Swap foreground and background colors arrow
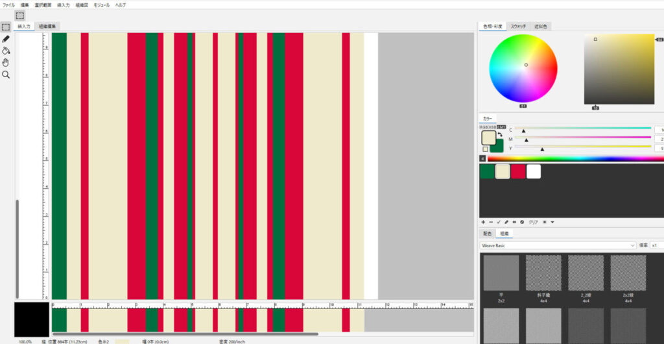 (500, 134)
